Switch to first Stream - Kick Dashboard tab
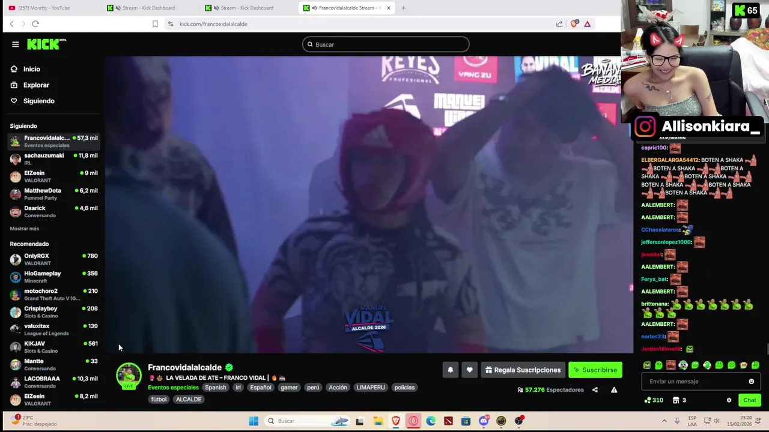The height and width of the screenshot is (432, 769). (x=148, y=8)
